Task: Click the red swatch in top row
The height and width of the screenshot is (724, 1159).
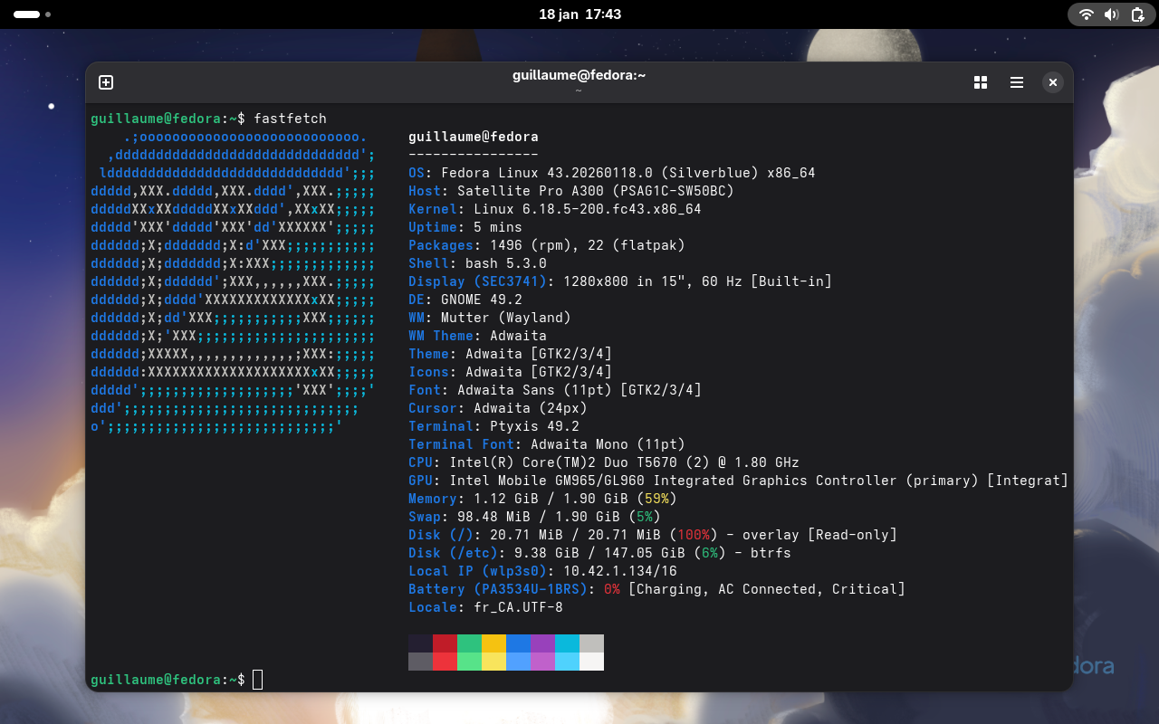Action: 445,643
